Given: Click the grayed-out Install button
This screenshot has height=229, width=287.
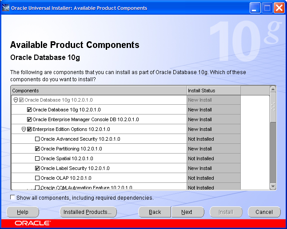Looking at the screenshot, I should click(x=226, y=212).
